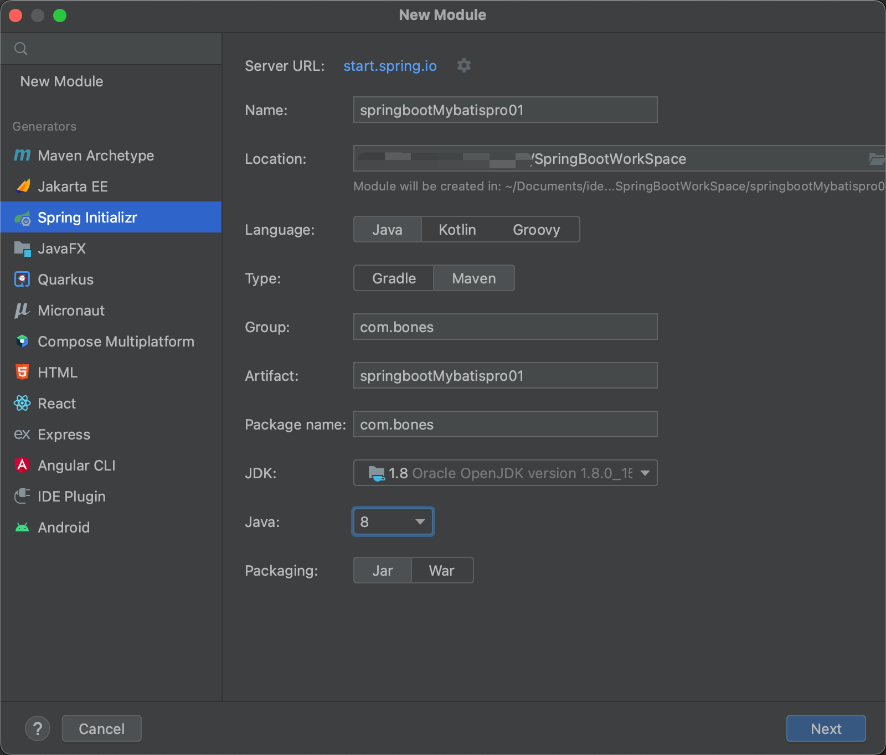Click the Compose Multiplatform icon
The width and height of the screenshot is (886, 755).
(22, 342)
